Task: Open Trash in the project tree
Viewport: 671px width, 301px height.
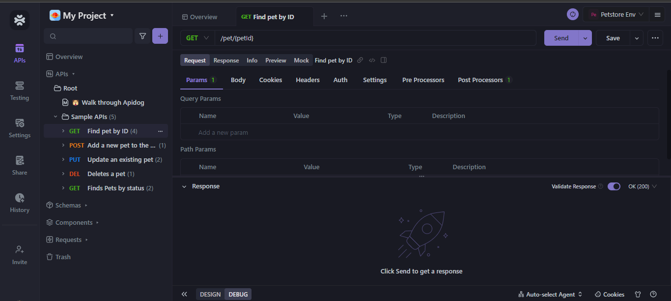Action: pyautogui.click(x=58, y=257)
